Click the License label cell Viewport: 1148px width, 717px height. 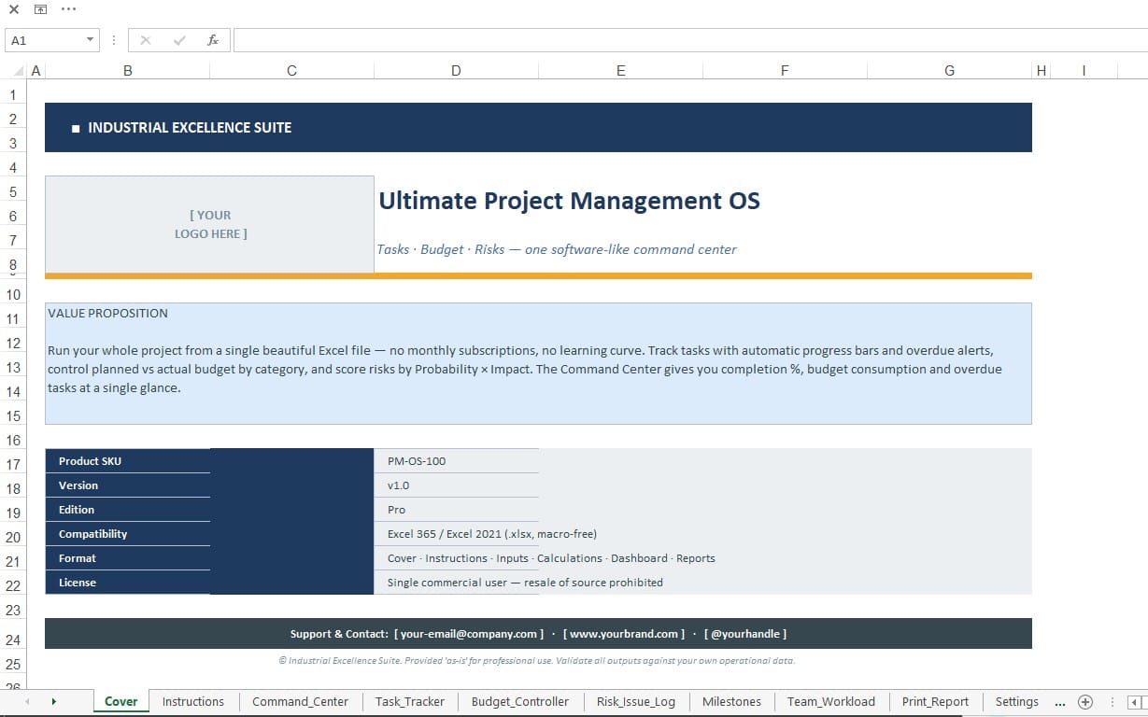tap(128, 583)
